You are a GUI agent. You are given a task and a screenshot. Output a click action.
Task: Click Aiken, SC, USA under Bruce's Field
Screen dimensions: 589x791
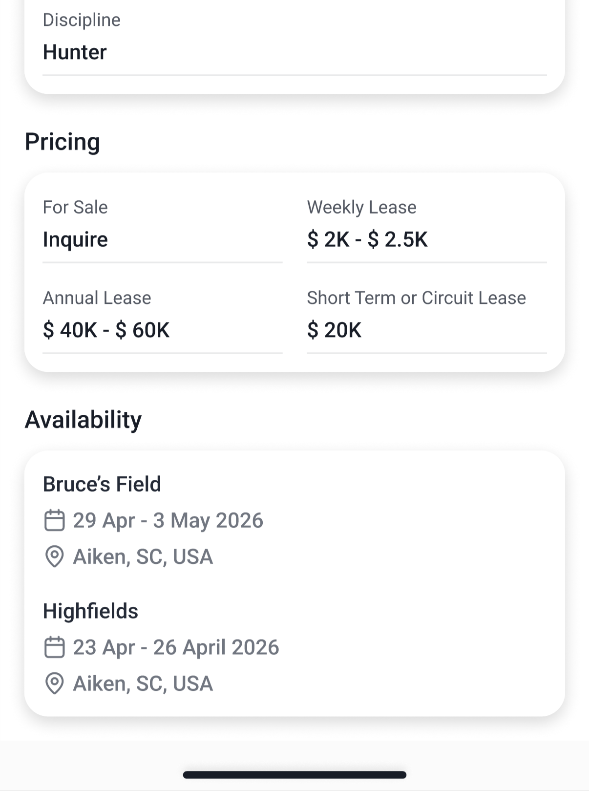pyautogui.click(x=143, y=556)
